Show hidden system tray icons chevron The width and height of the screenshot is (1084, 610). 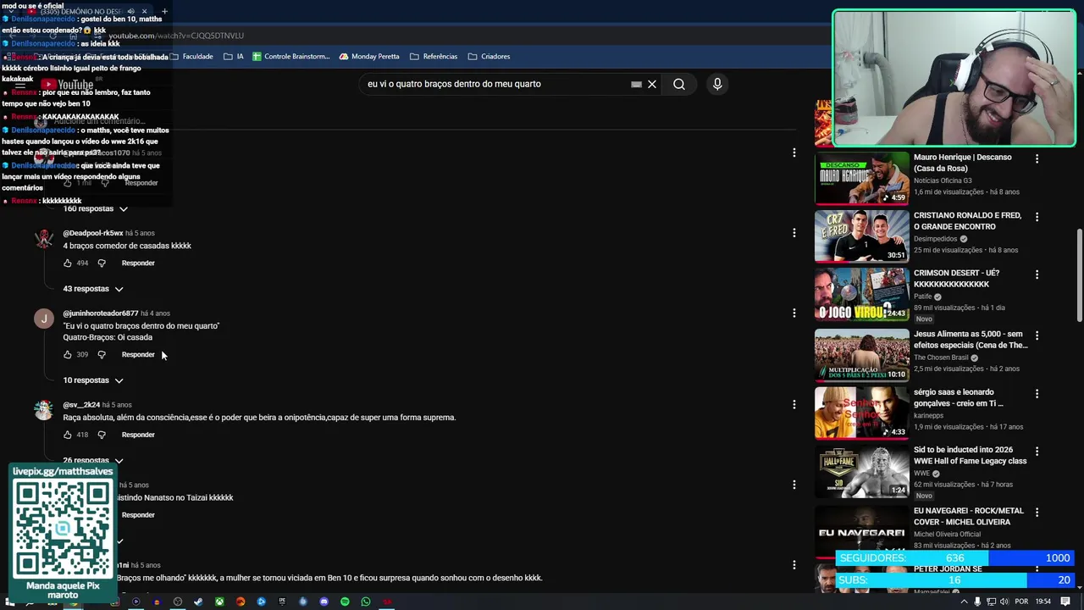coord(963,602)
